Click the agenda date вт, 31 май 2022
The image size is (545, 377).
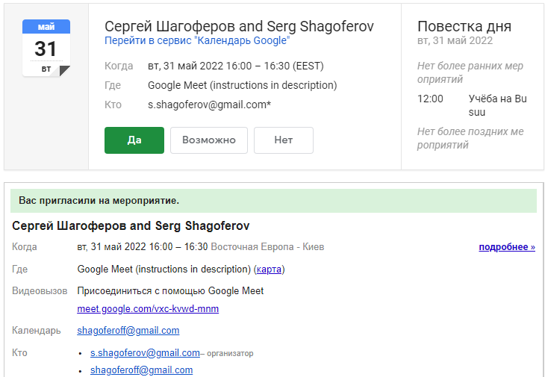pos(455,40)
